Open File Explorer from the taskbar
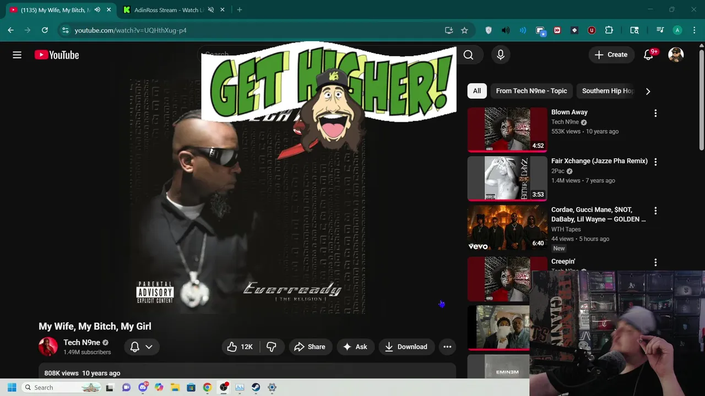The width and height of the screenshot is (705, 396). click(x=175, y=388)
